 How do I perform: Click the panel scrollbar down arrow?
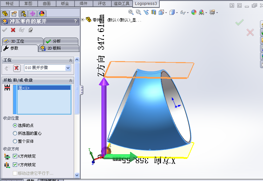pyautogui.click(x=77, y=175)
